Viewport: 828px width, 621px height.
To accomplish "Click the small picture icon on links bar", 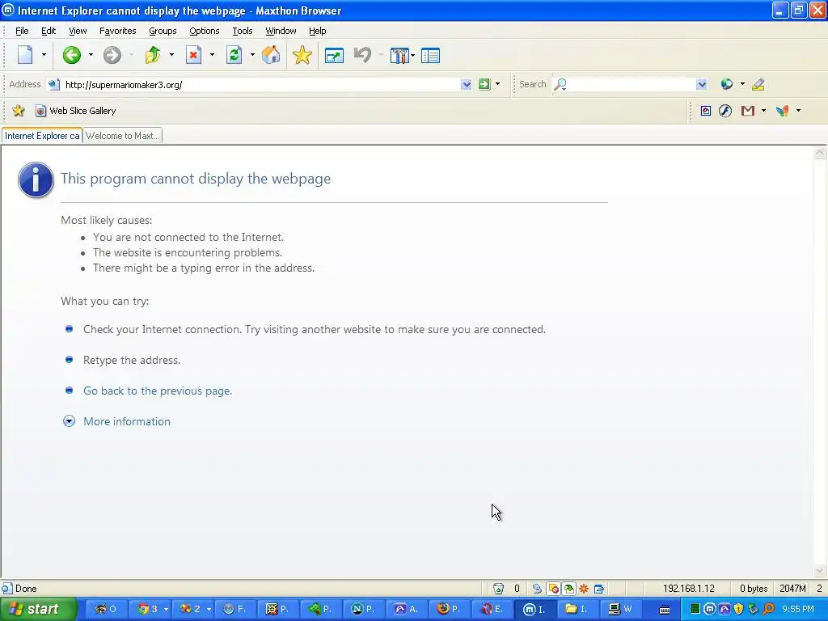I will (705, 110).
